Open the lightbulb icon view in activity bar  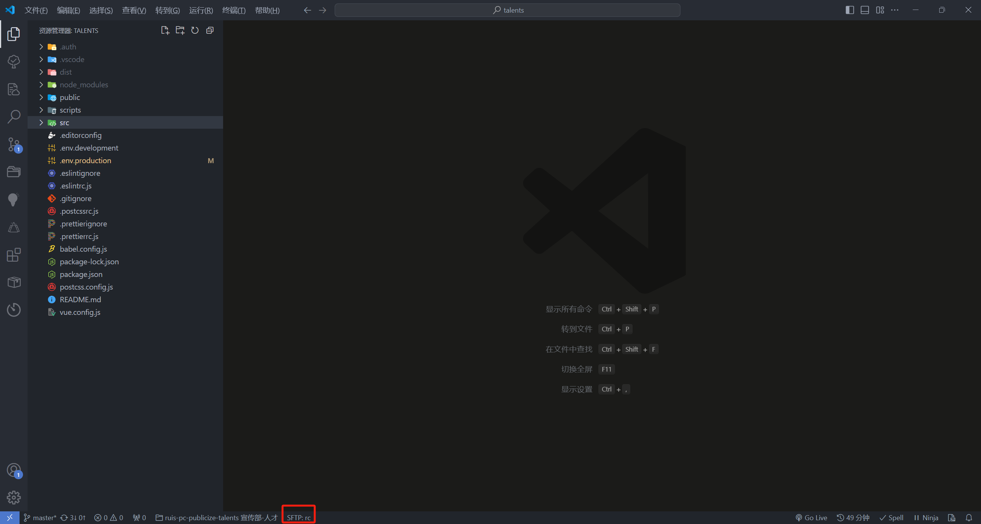14,200
